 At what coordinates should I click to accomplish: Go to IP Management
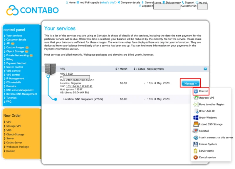click(15, 78)
